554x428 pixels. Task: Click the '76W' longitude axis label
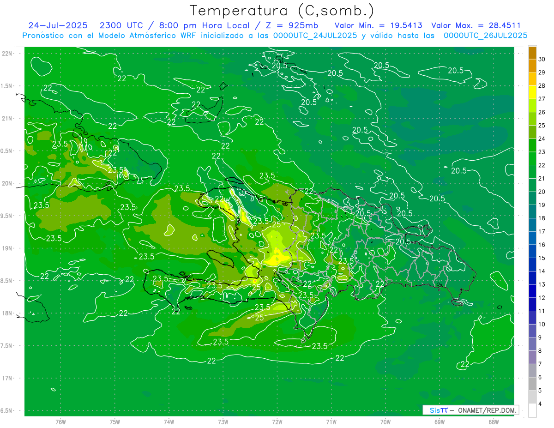point(60,422)
